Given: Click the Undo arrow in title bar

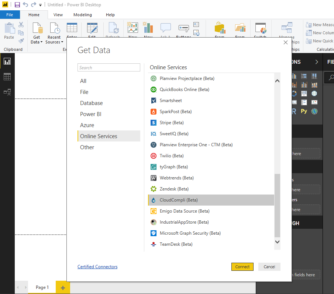Looking at the screenshot, I should pyautogui.click(x=25, y=4).
